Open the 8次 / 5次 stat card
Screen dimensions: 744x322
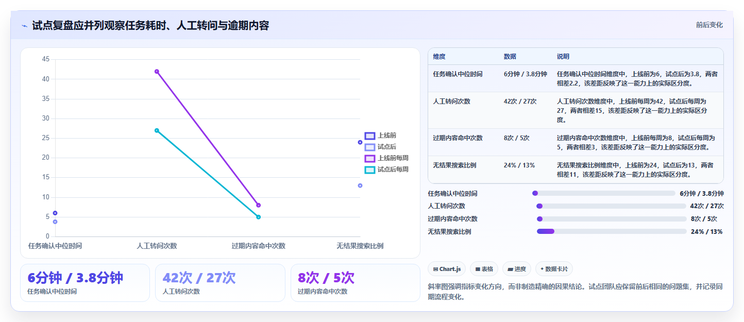(356, 283)
